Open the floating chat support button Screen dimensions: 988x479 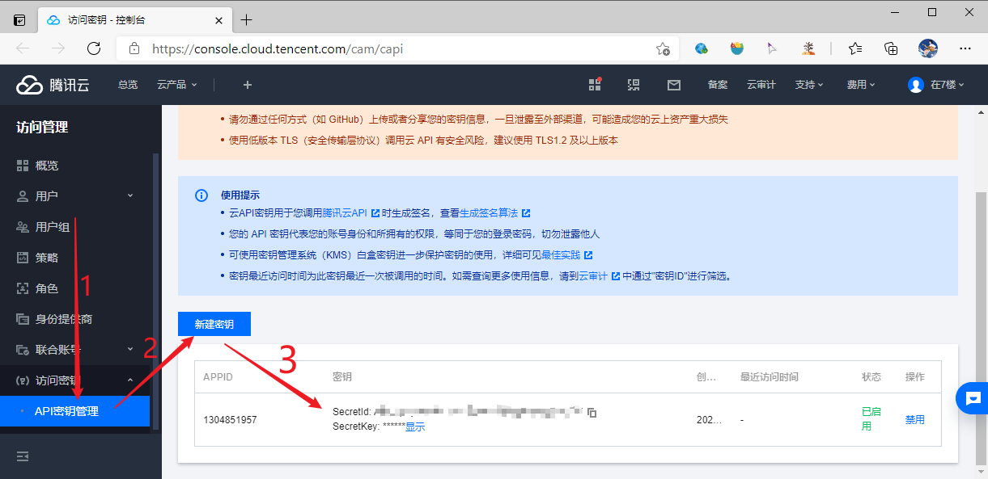pyautogui.click(x=972, y=398)
